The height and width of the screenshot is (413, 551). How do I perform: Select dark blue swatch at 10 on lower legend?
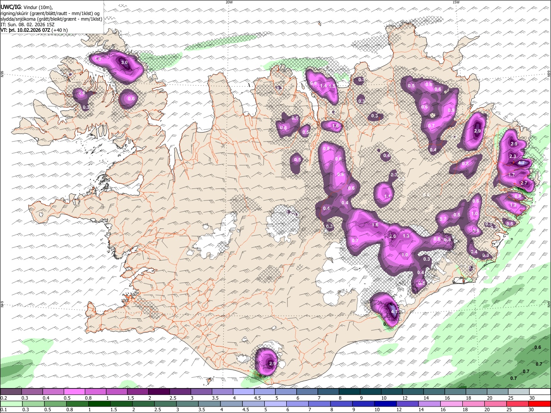(385, 404)
